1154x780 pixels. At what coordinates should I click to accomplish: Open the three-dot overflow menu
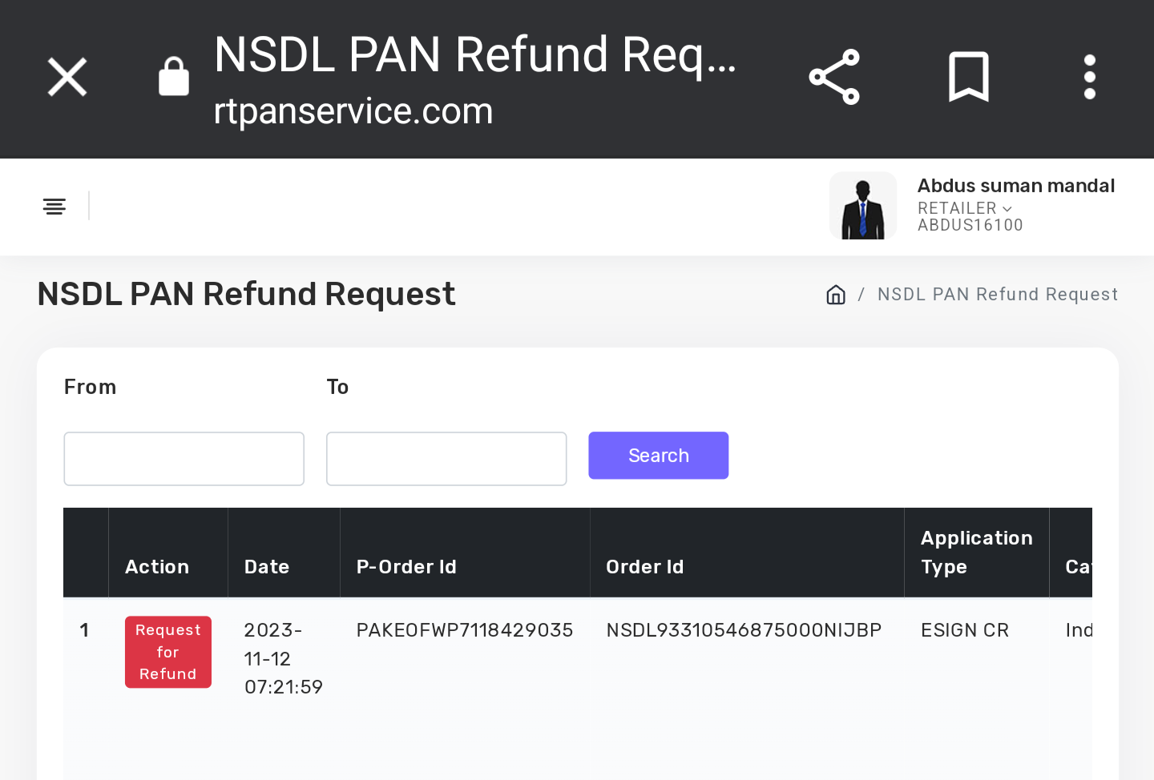click(1089, 78)
